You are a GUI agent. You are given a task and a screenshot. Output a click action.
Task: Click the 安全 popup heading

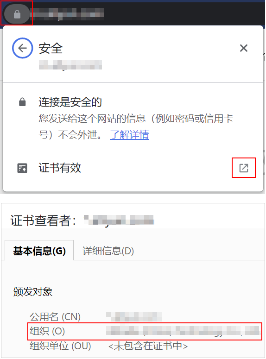51,48
